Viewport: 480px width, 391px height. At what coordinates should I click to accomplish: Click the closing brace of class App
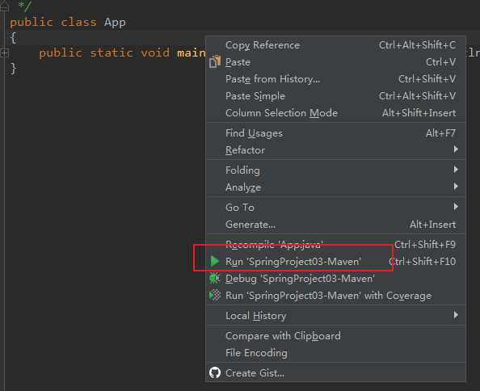[13, 68]
